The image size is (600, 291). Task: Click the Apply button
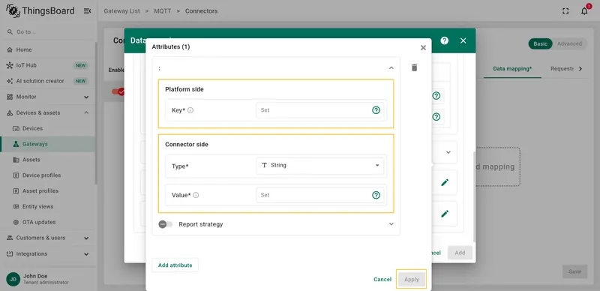coord(412,280)
